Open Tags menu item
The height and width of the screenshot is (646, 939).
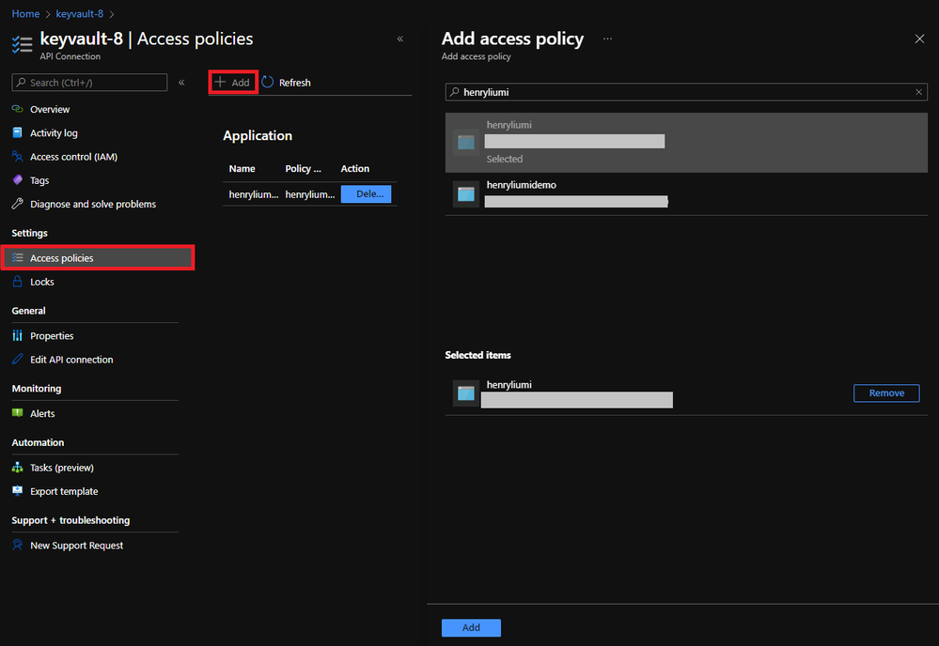[x=39, y=180]
